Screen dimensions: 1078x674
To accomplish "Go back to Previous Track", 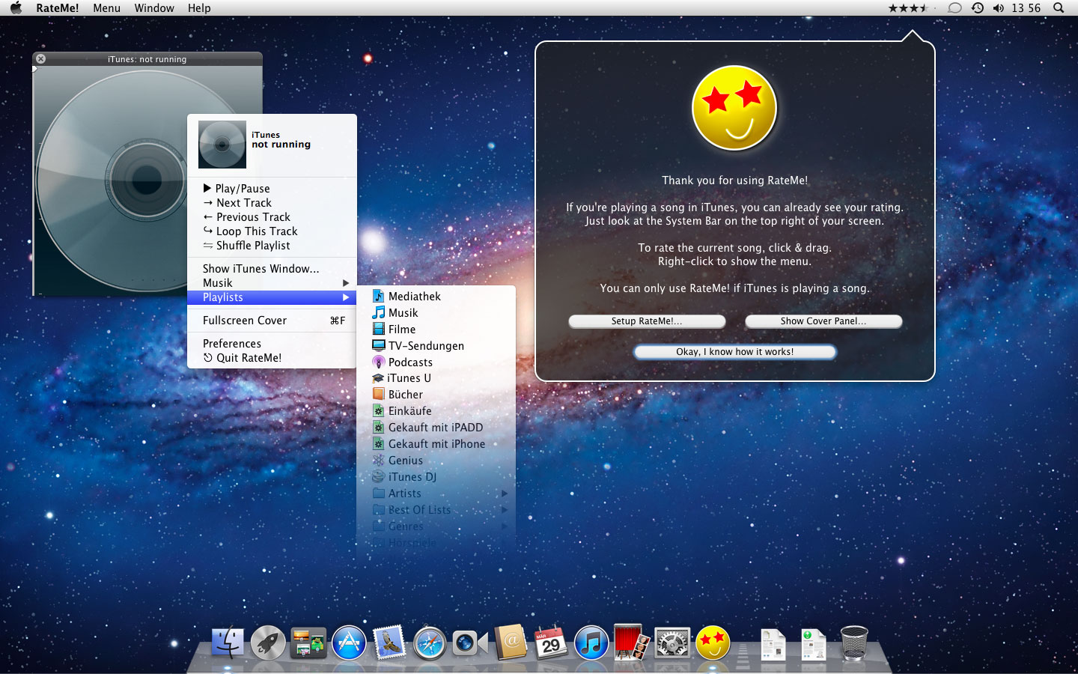I will (x=272, y=217).
